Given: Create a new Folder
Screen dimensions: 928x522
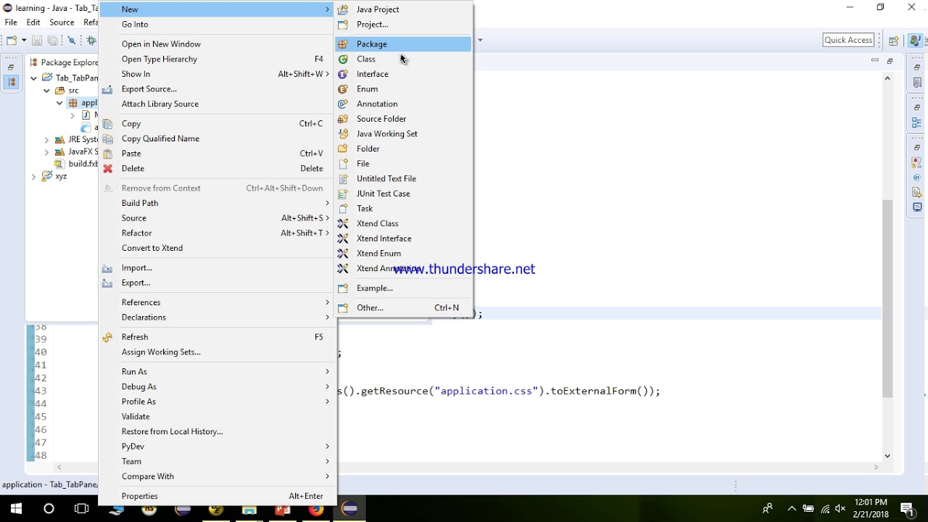Looking at the screenshot, I should (x=403, y=149).
